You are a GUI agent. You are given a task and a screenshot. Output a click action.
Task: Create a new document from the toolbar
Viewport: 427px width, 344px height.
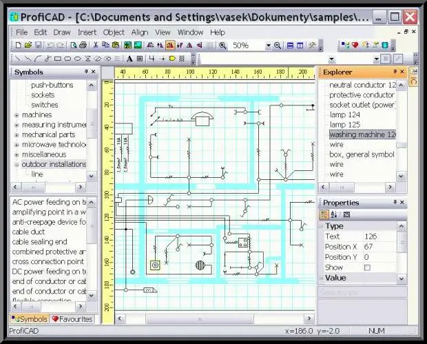(x=18, y=45)
